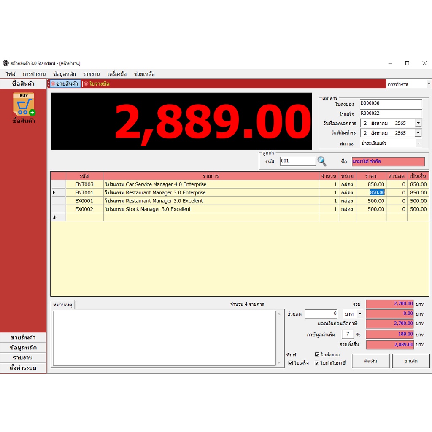This screenshot has width=432, height=432.
Task: Toggle the ใบกำกับภาษี print checkbox
Action: point(317,362)
